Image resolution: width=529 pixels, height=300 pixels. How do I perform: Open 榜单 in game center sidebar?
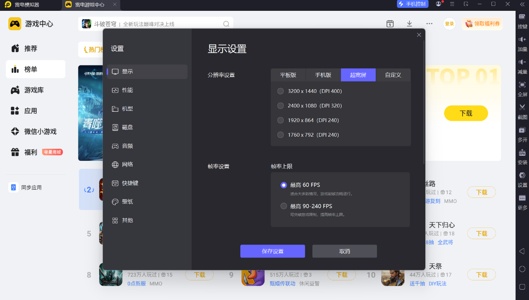point(35,69)
